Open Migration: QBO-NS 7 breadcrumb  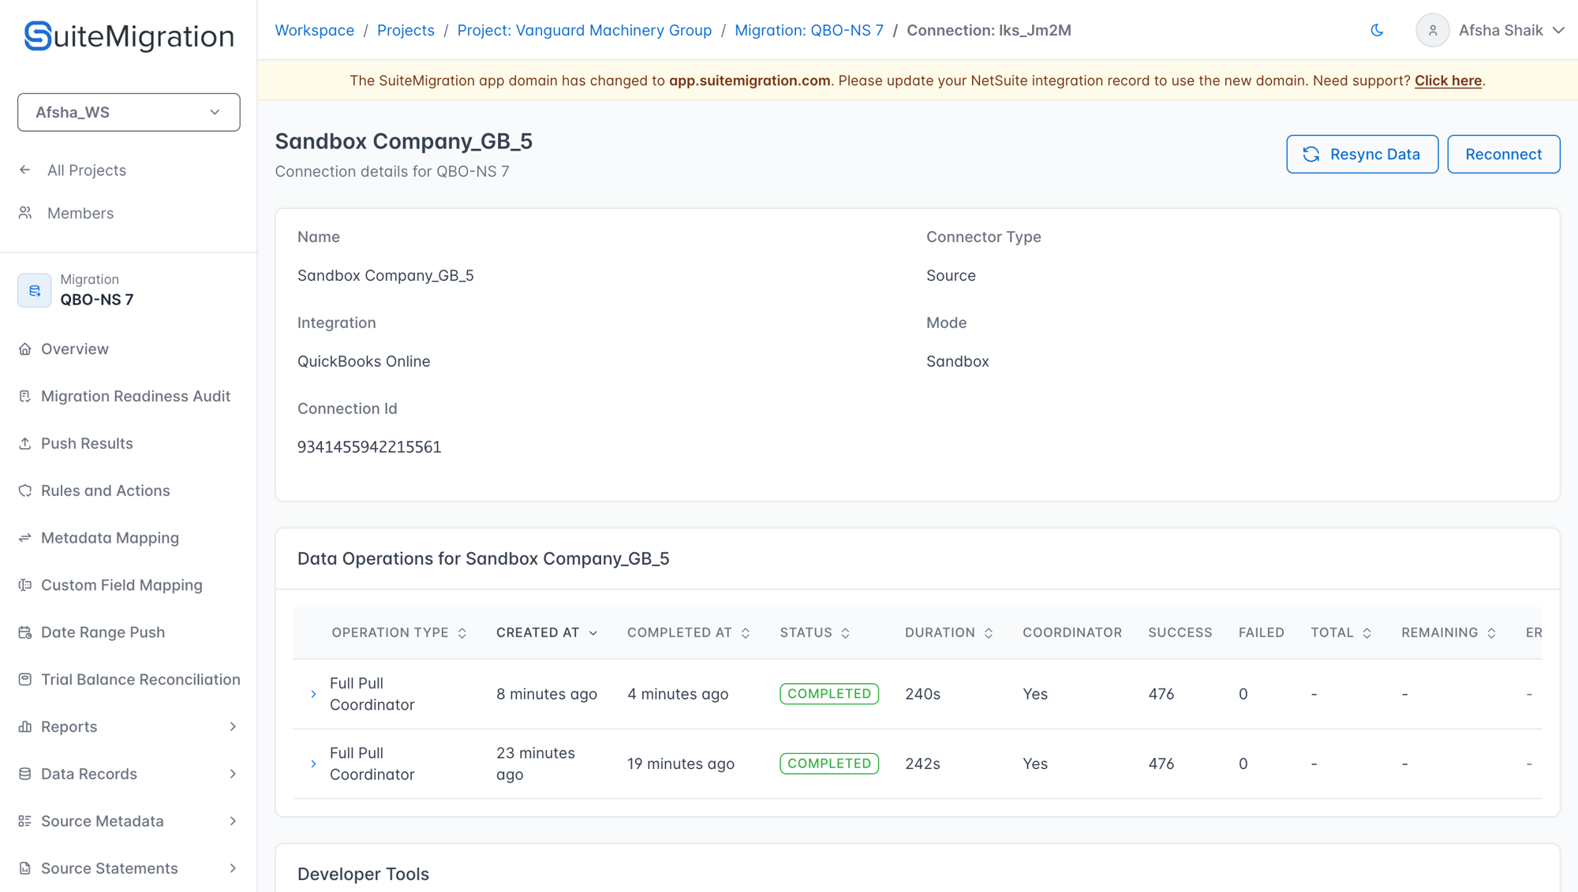[x=809, y=30]
